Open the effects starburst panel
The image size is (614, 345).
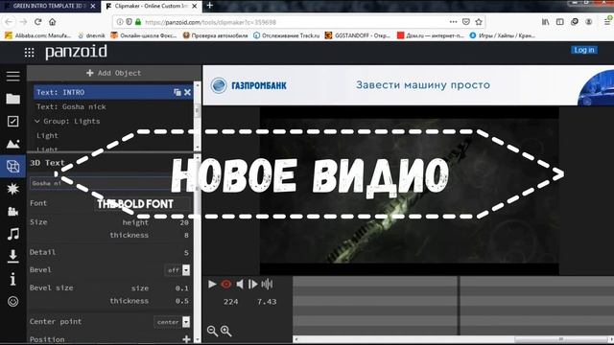[12, 189]
